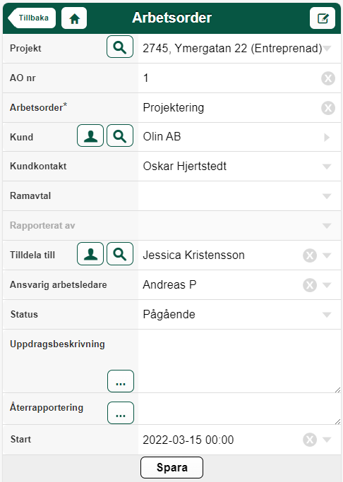Click into the Återrapportering text area
This screenshot has height=482, width=343.
[x=239, y=409]
